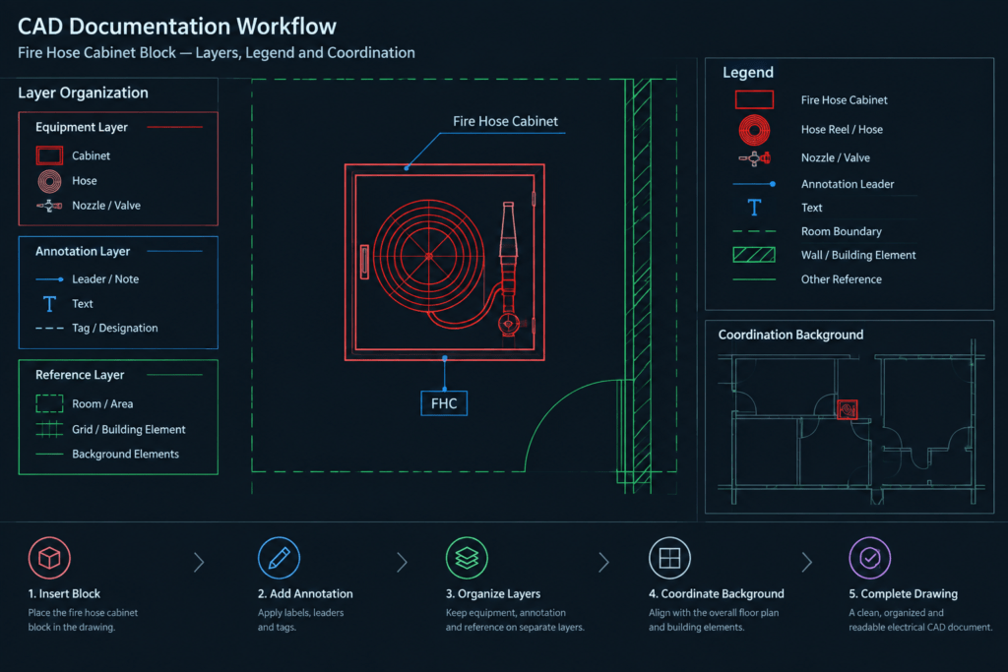The image size is (1008, 672).
Task: Click the Leader / Note symbol in Annotation Layer
Action: point(49,279)
